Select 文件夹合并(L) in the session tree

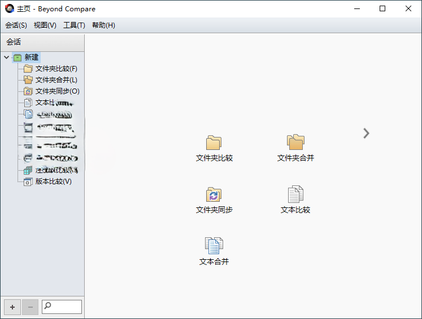(x=51, y=80)
